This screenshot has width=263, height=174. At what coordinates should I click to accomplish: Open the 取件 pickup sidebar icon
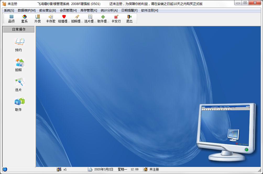point(19,105)
